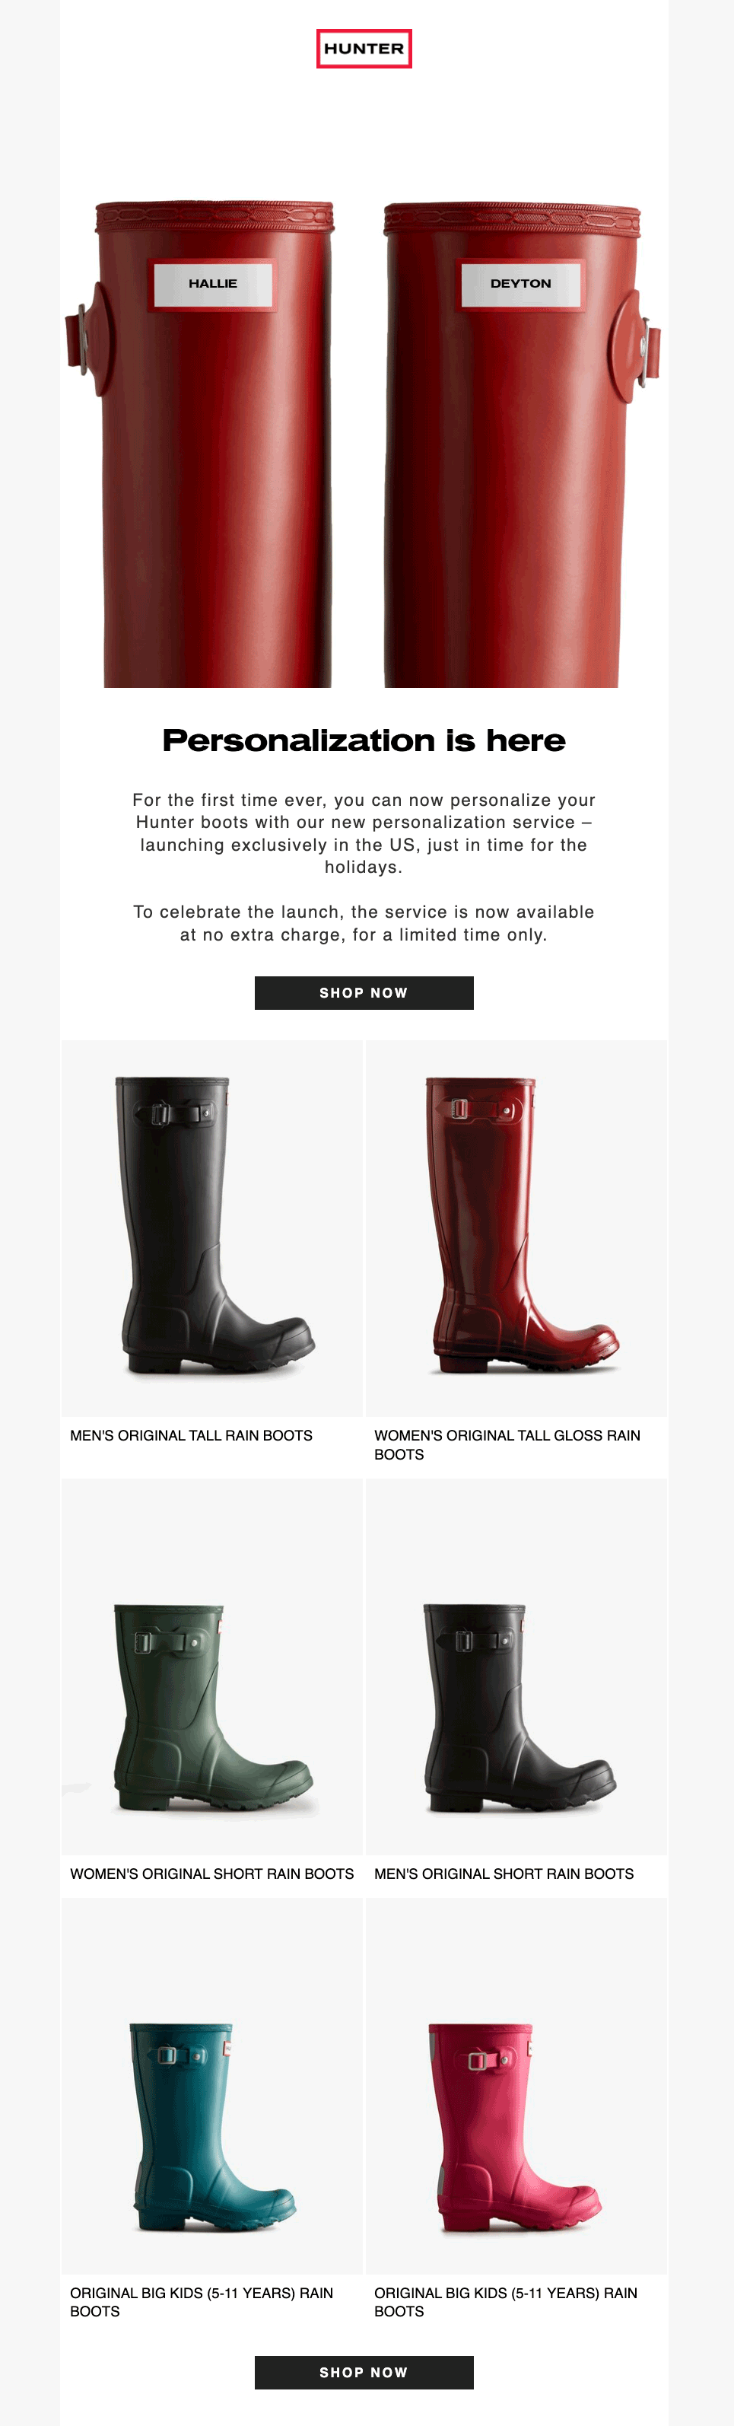This screenshot has width=734, height=2426.
Task: Click the DEYTON name tag on boot
Action: (x=520, y=284)
